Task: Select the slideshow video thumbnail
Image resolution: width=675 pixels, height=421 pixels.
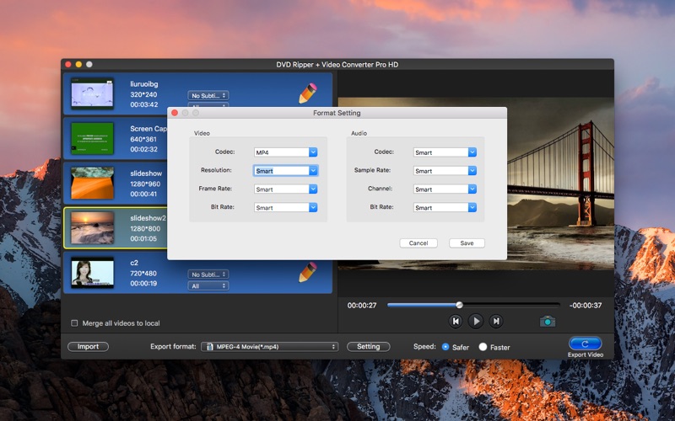Action: 92,183
